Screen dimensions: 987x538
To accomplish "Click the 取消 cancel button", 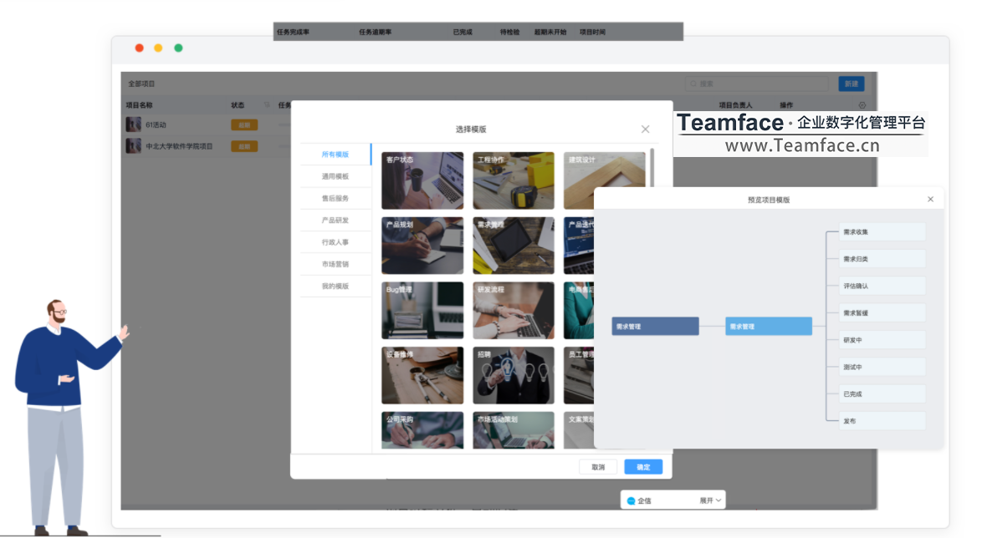I will (598, 467).
